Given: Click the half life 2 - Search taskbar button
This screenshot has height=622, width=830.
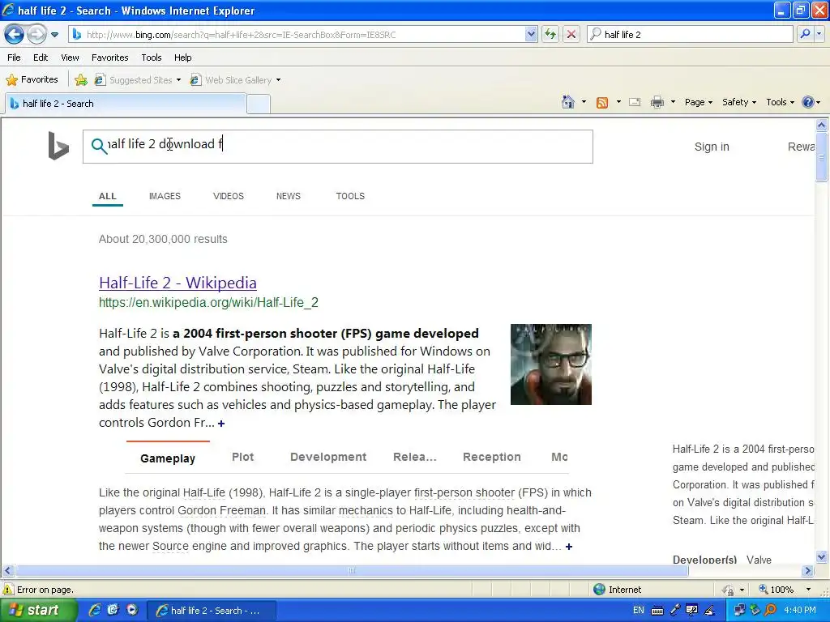Looking at the screenshot, I should [x=211, y=611].
